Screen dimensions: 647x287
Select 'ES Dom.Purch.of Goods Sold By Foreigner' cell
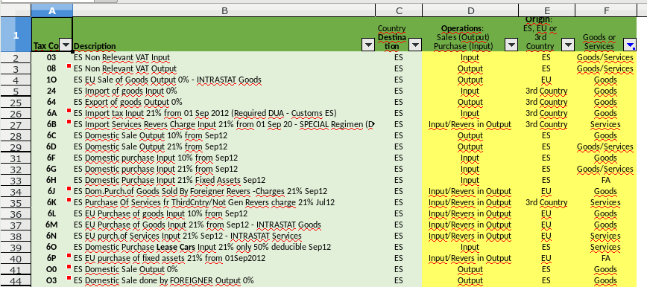[224, 191]
